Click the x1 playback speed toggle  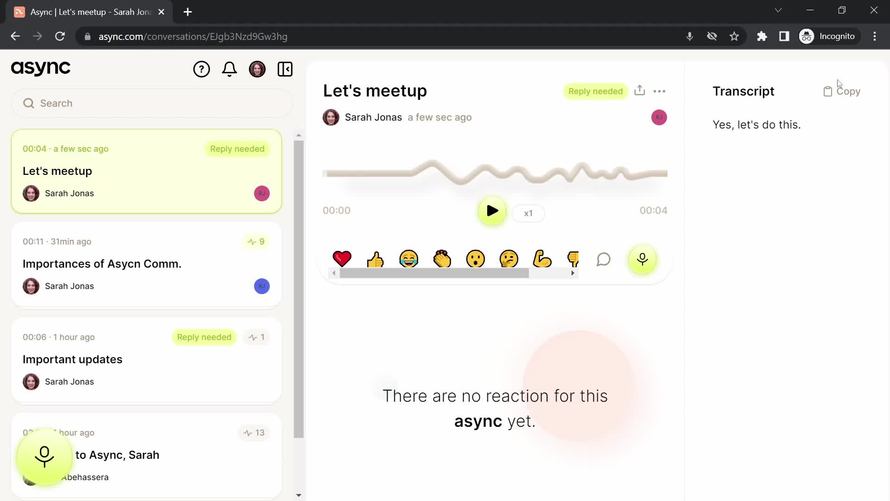[x=527, y=212]
